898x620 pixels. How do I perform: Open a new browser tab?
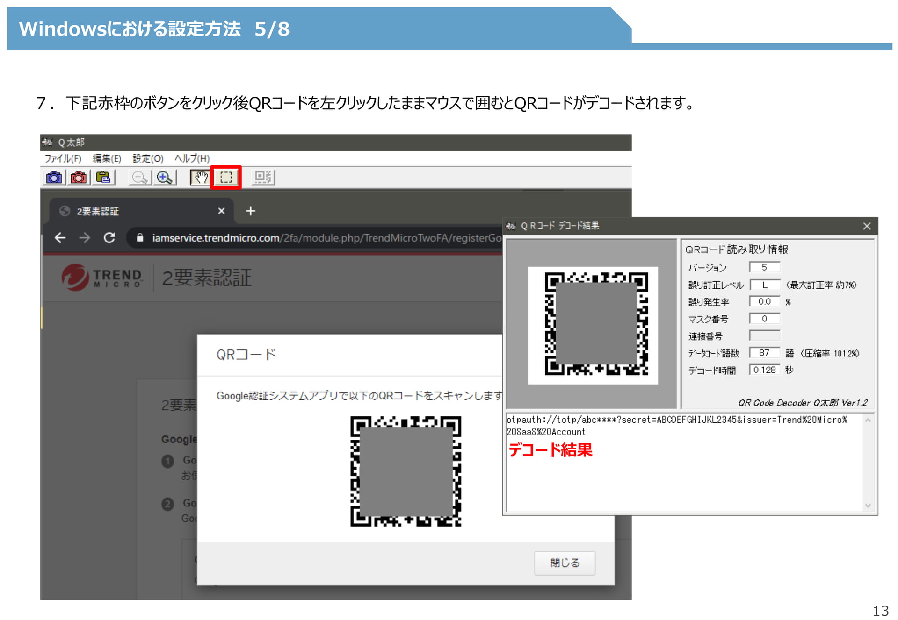click(251, 211)
